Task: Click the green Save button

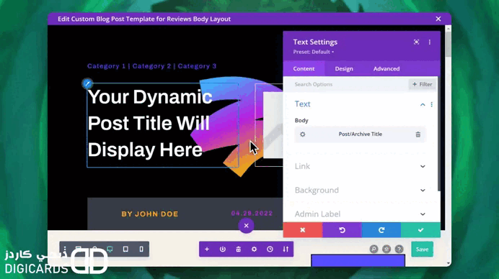Action: tap(422, 250)
